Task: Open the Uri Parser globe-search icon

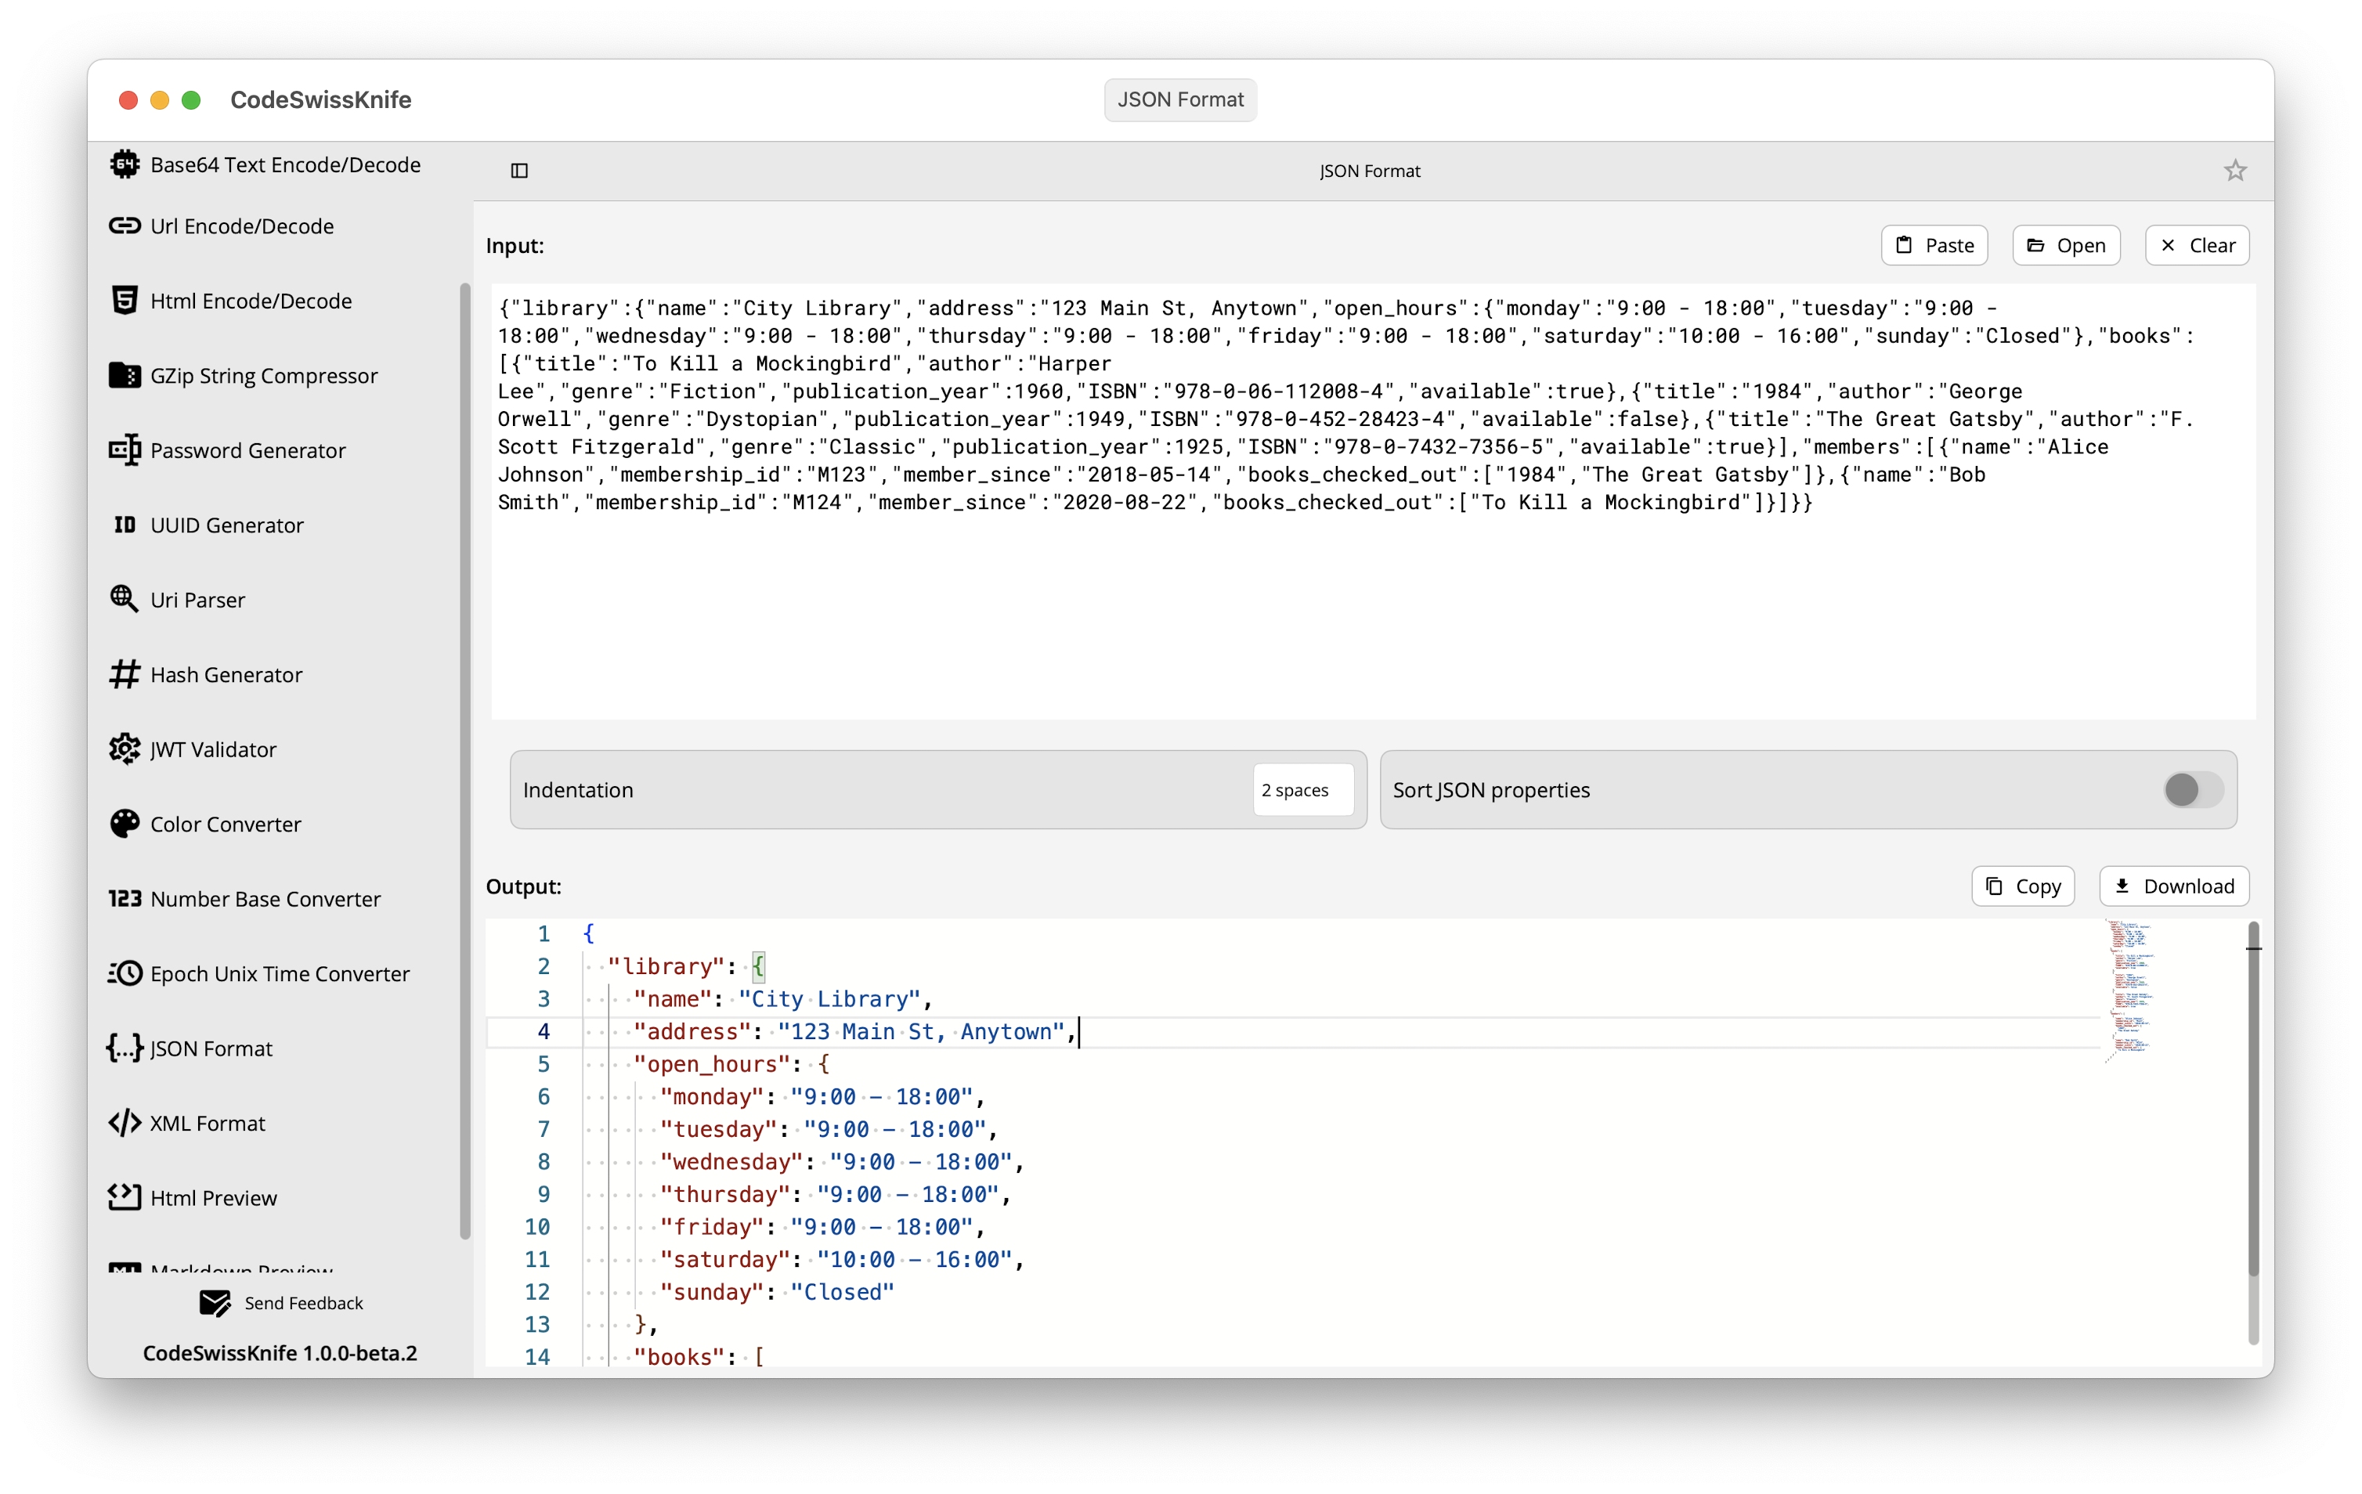Action: pyautogui.click(x=125, y=599)
